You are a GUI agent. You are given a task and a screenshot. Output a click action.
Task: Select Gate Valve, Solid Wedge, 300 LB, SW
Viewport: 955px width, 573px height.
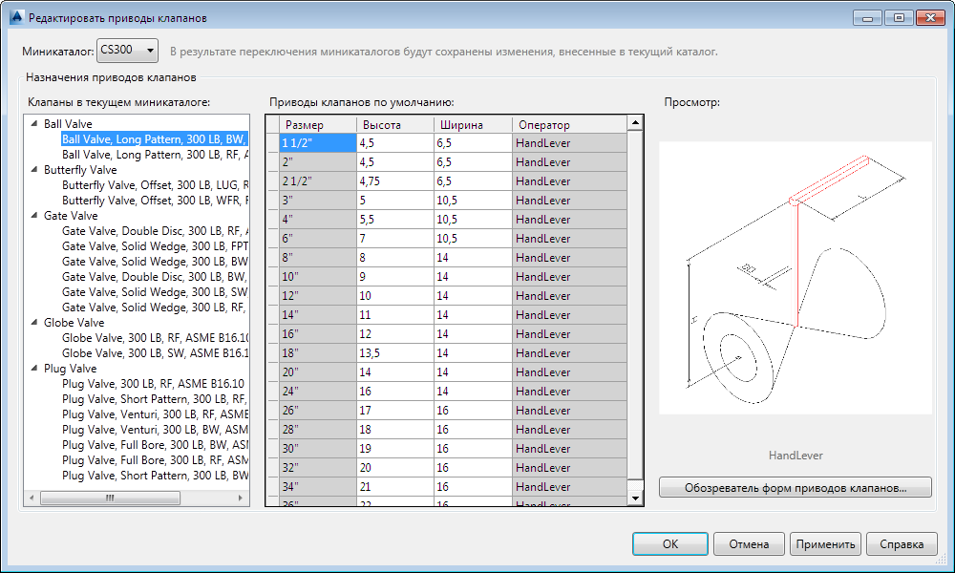pyautogui.click(x=156, y=292)
